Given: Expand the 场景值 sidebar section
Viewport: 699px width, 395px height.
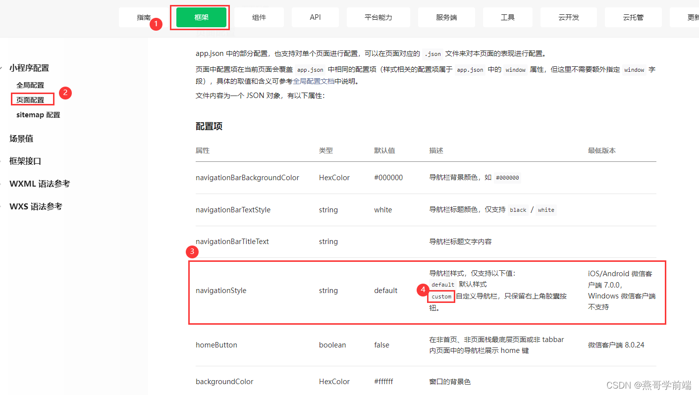Looking at the screenshot, I should (21, 139).
